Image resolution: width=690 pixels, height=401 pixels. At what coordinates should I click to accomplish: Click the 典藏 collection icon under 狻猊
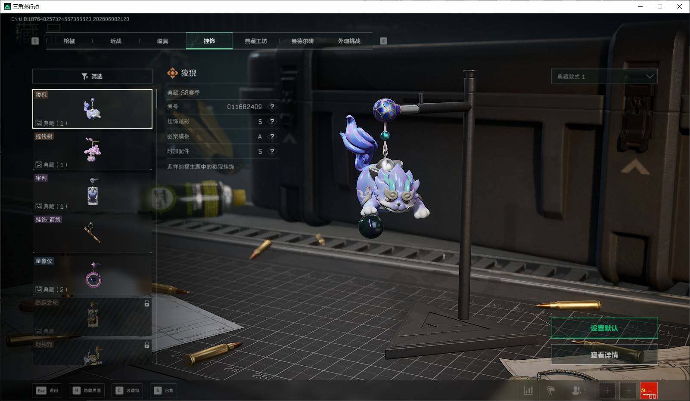[38, 123]
